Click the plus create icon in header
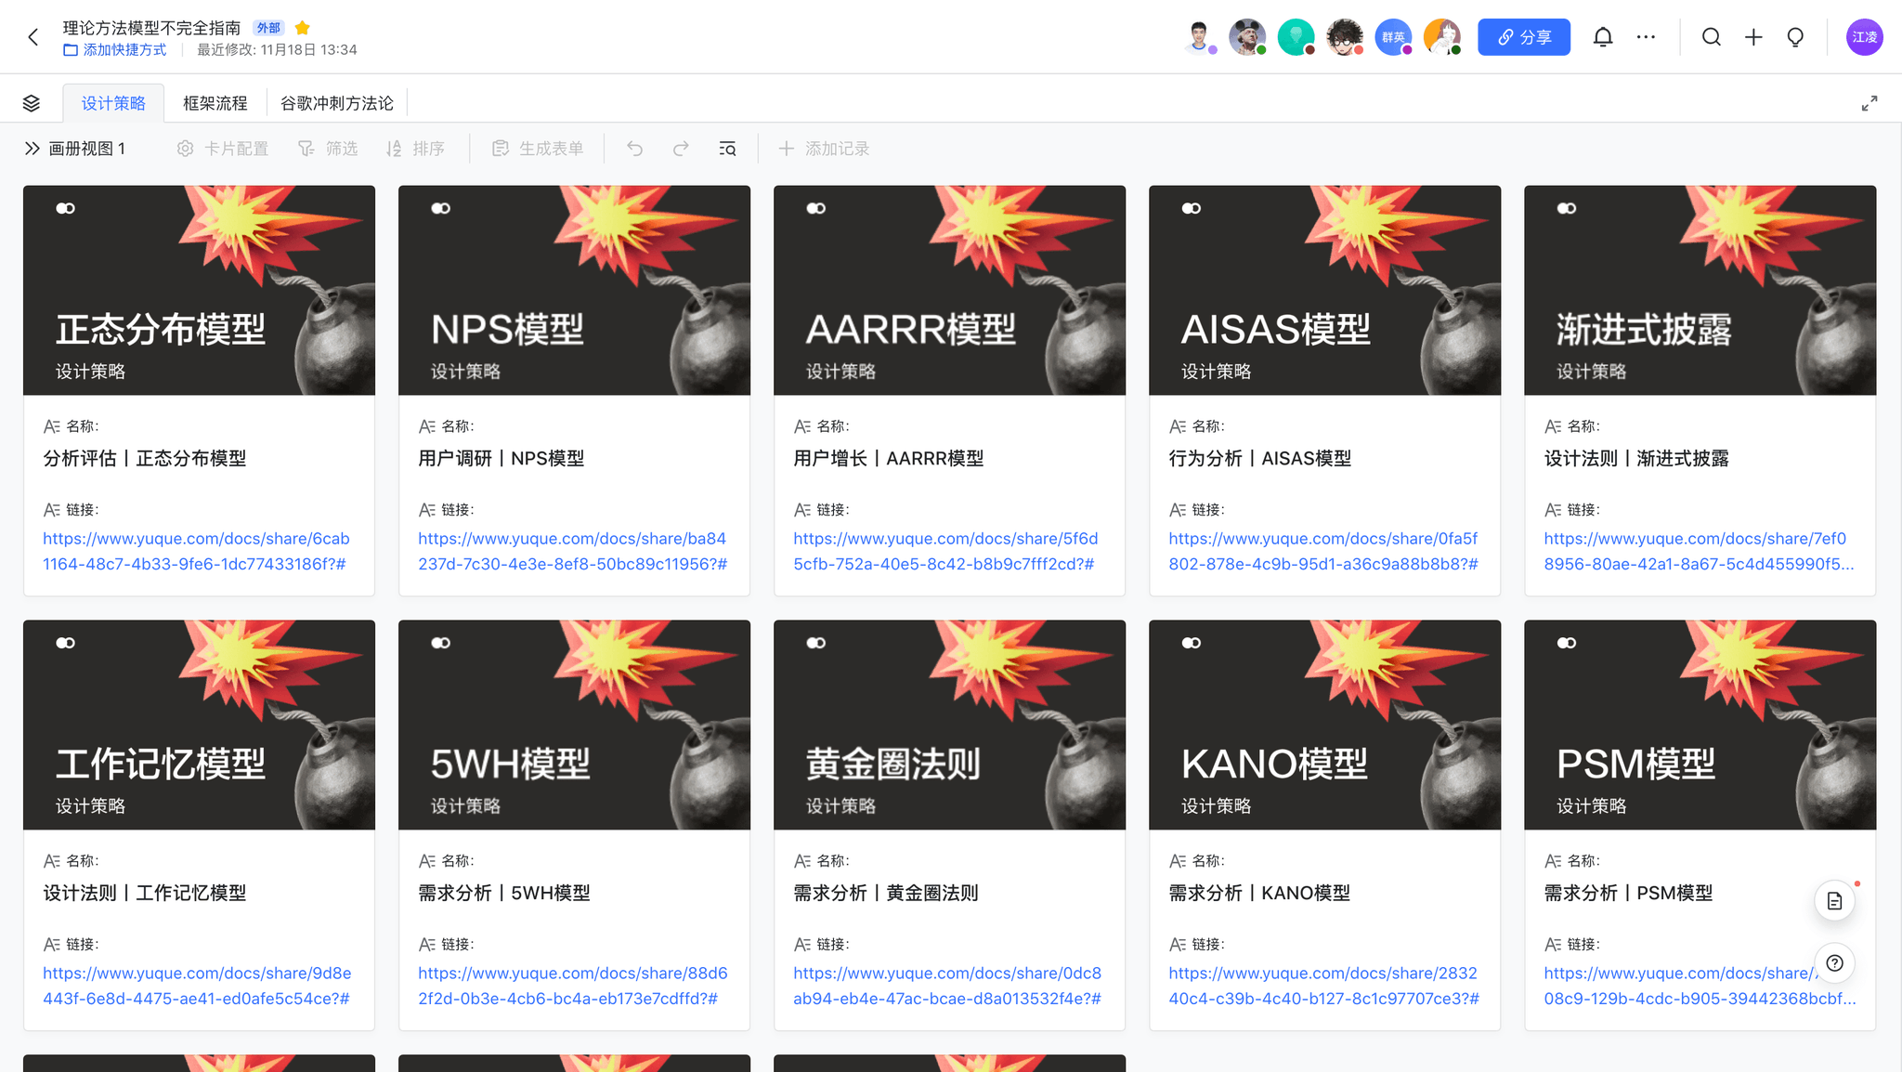The image size is (1902, 1072). click(1753, 37)
